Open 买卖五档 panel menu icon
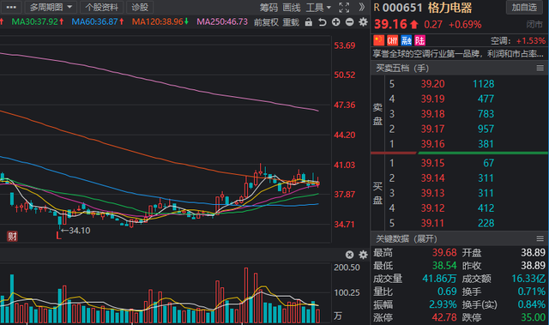The height and width of the screenshot is (325, 549). coord(540,68)
